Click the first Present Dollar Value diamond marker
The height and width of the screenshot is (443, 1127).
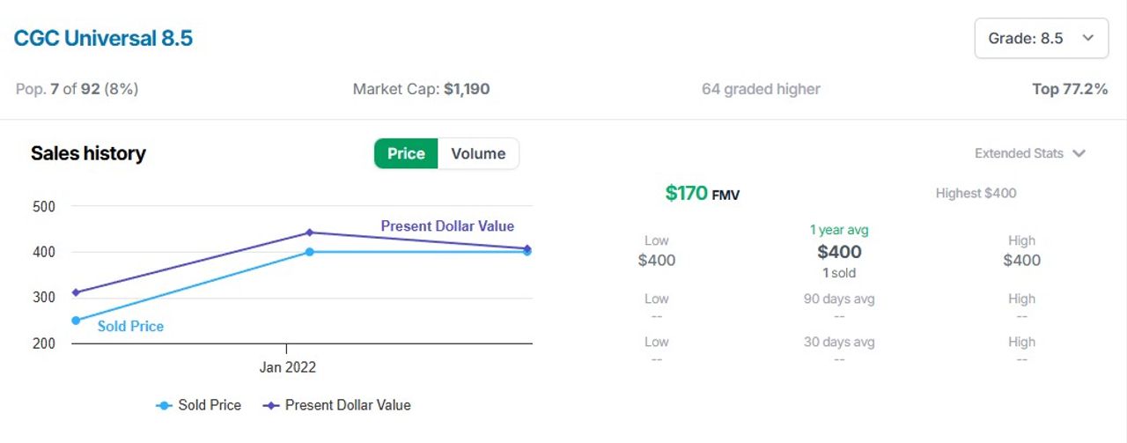[x=76, y=292]
